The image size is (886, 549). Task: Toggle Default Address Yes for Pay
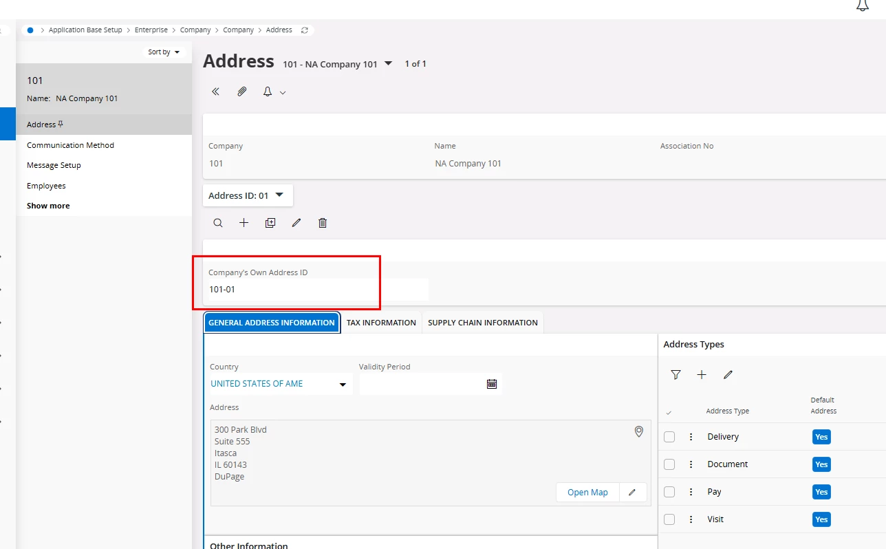(821, 492)
